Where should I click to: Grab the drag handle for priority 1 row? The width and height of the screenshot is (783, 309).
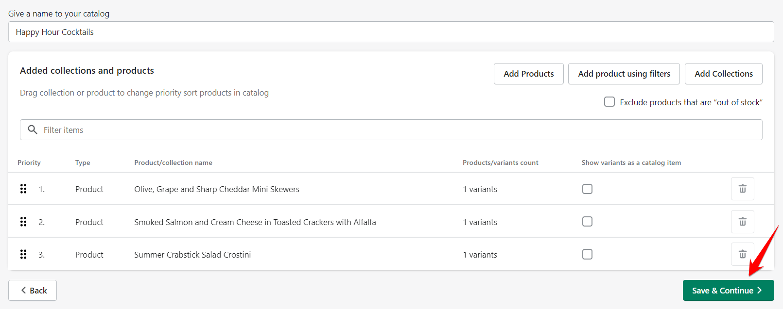23,189
